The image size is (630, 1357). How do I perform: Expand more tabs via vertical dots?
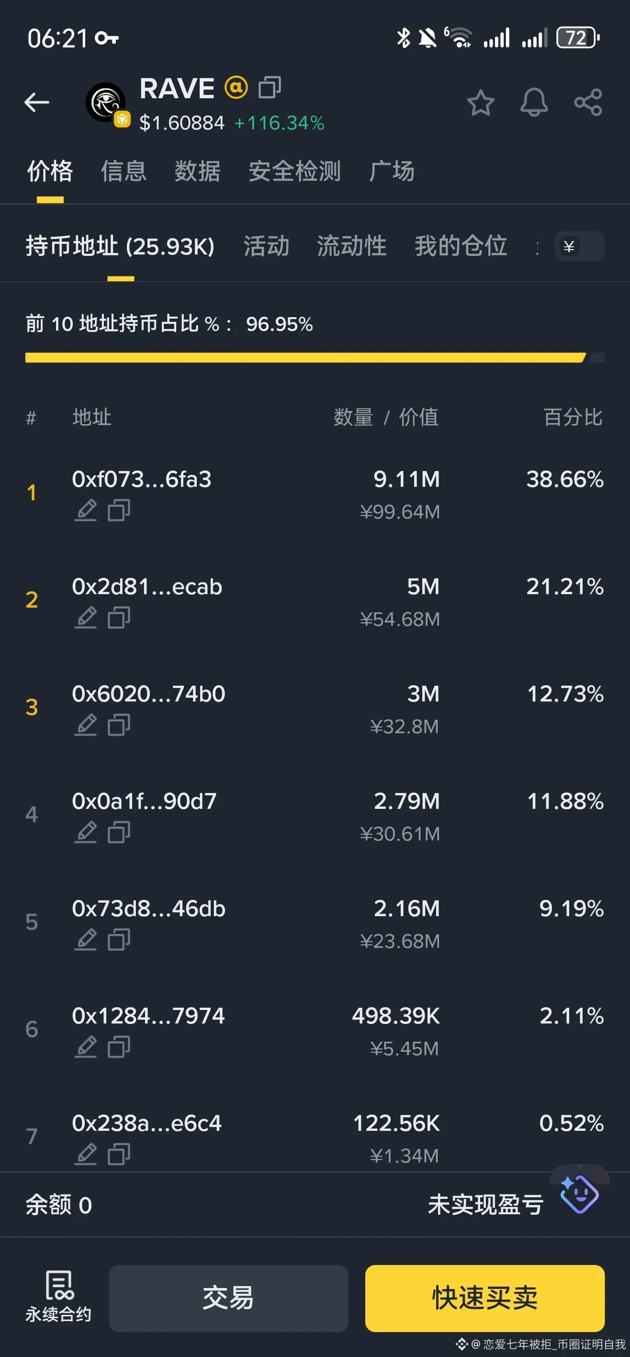[538, 246]
